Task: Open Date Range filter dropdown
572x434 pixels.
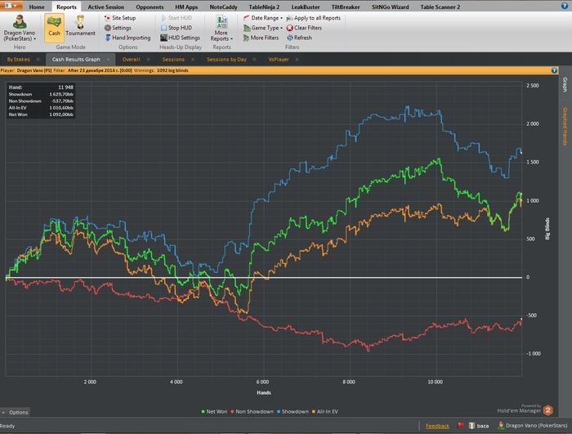Action: [x=263, y=18]
